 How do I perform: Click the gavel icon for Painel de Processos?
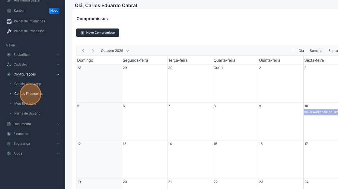point(9,31)
